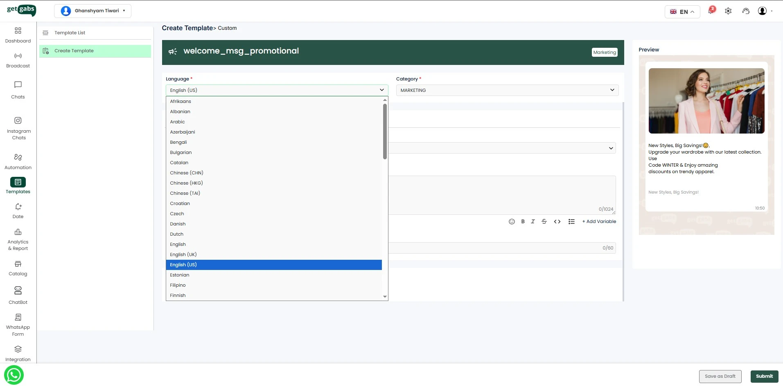Open the EN language switcher dropdown

coord(682,12)
